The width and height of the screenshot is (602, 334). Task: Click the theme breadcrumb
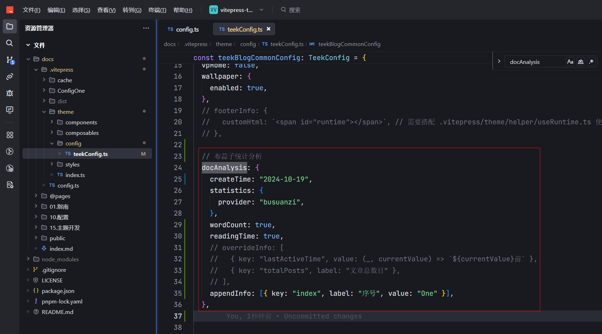coord(224,44)
